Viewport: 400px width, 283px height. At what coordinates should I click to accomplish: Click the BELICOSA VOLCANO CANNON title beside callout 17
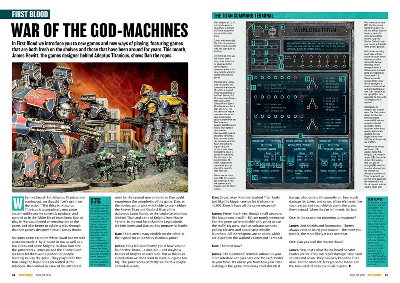[x=266, y=147]
